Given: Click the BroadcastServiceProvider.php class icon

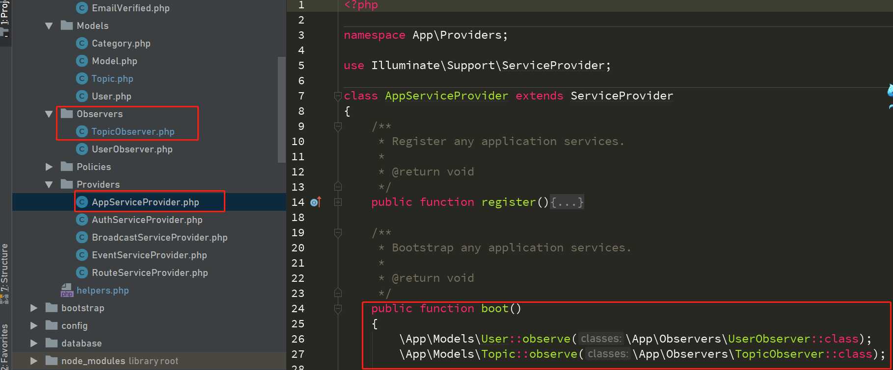Looking at the screenshot, I should tap(82, 237).
